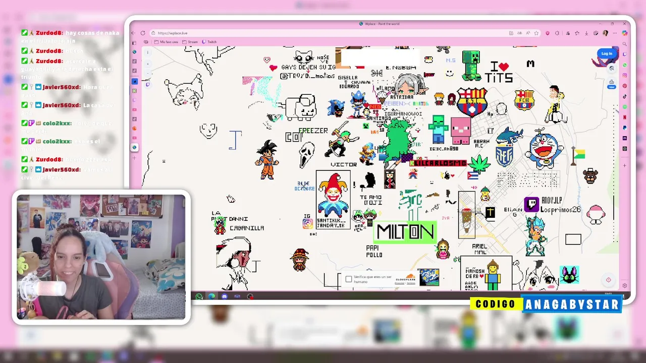This screenshot has height=363, width=646.
Task: Open wplace Twitch button on map
Action: pyautogui.click(x=148, y=85)
